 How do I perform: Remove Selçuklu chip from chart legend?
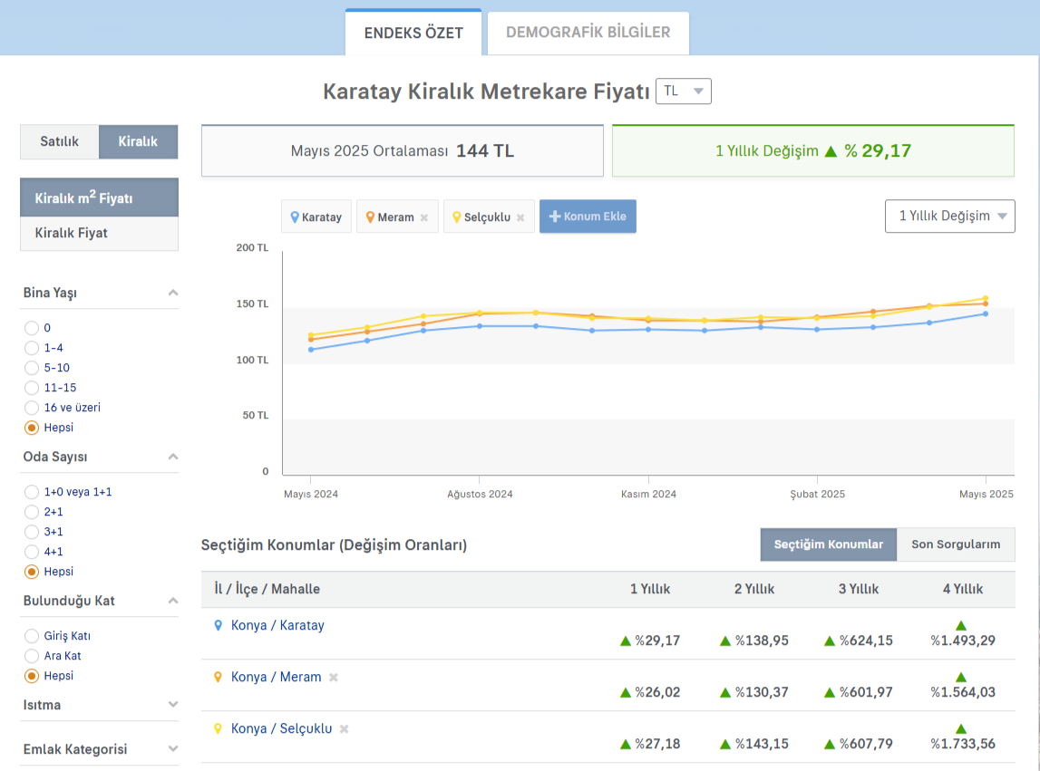(x=520, y=217)
